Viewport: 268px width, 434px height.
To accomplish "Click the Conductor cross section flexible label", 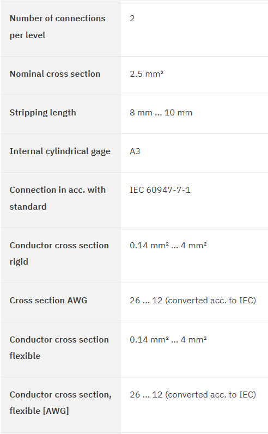I will click(x=59, y=347).
